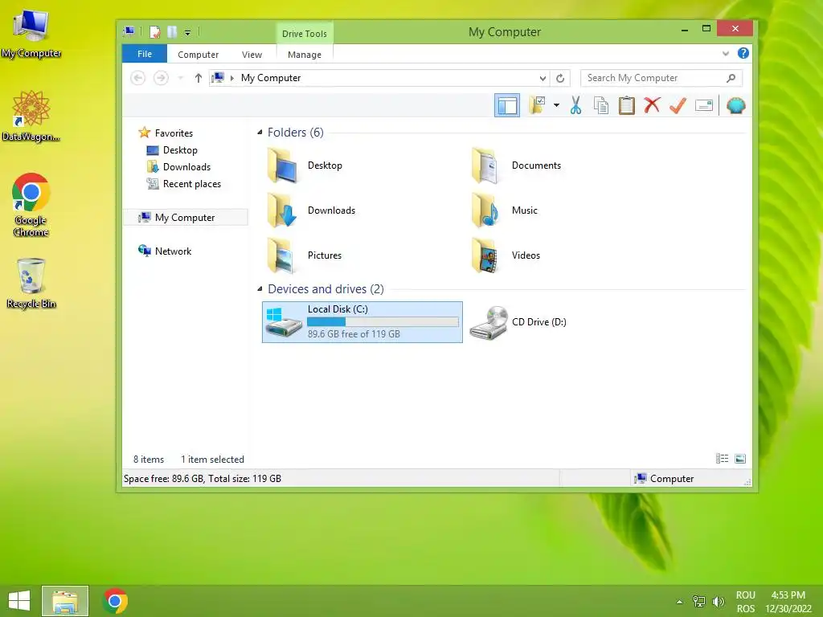
Task: Click the volume speaker tray icon
Action: click(718, 601)
